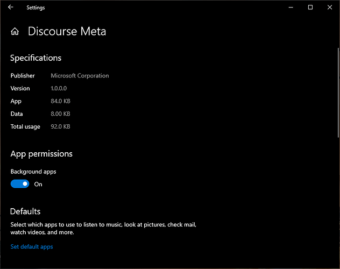Viewport: 340px width, 269px height.
Task: Click Total usage value 92.0 KB
Action: pyautogui.click(x=60, y=126)
